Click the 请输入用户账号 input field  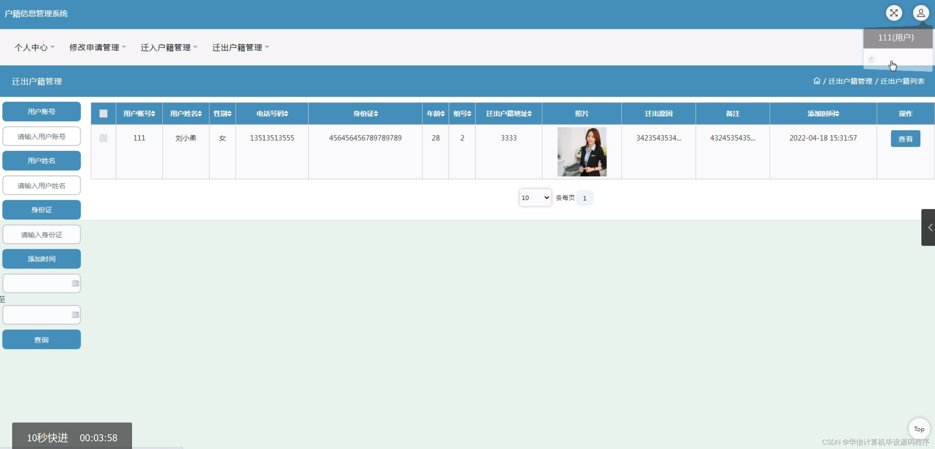point(42,137)
